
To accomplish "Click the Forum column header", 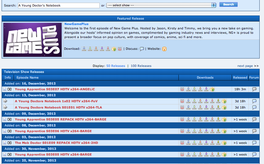I will tap(254, 78).
